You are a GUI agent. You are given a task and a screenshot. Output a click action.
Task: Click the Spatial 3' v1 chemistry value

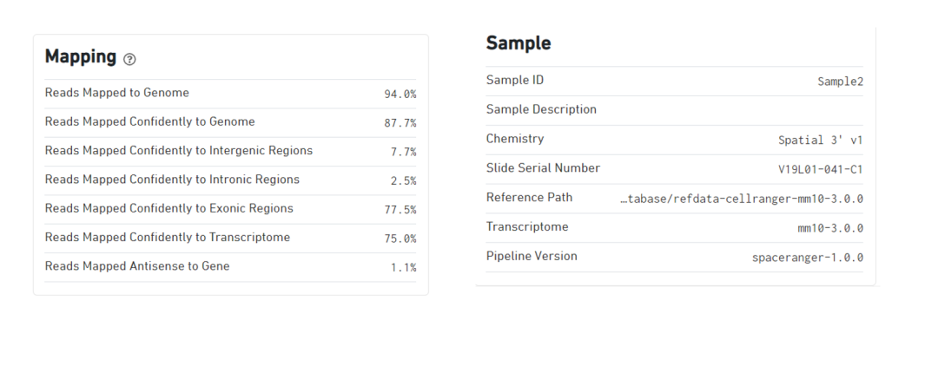coord(820,140)
